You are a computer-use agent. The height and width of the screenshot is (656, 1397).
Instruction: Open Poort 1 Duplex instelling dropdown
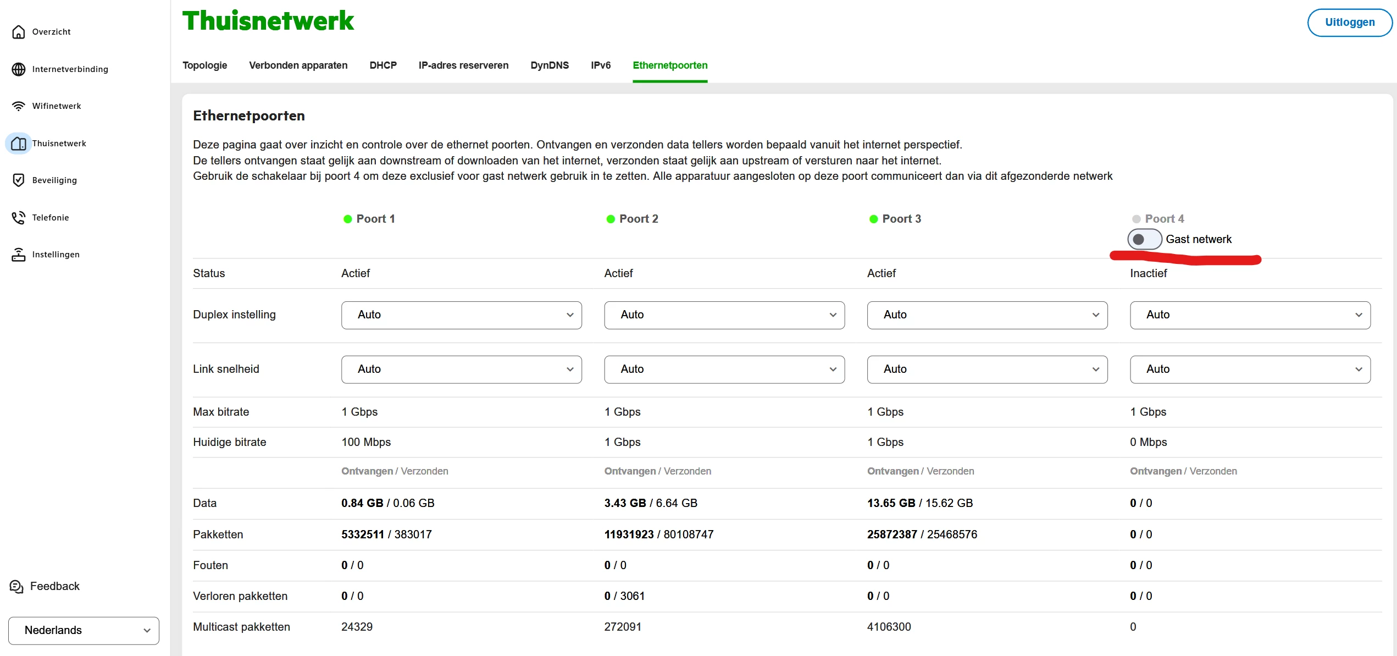(461, 315)
